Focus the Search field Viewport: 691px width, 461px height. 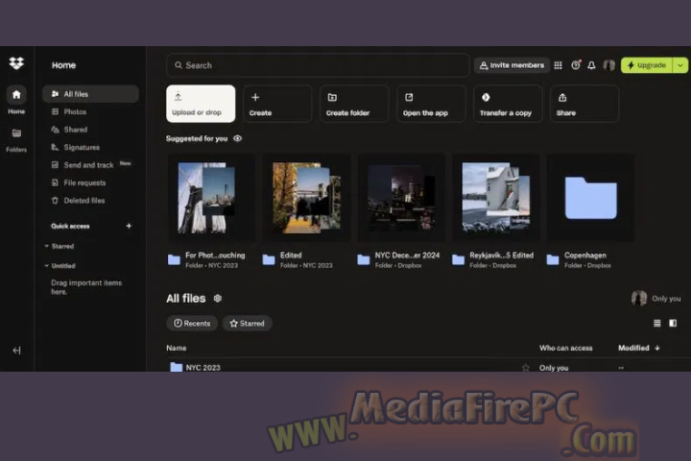(x=318, y=65)
